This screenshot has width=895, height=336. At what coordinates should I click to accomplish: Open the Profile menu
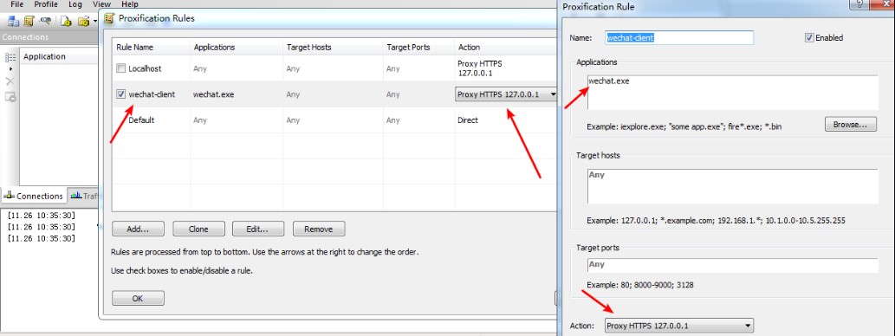point(46,4)
